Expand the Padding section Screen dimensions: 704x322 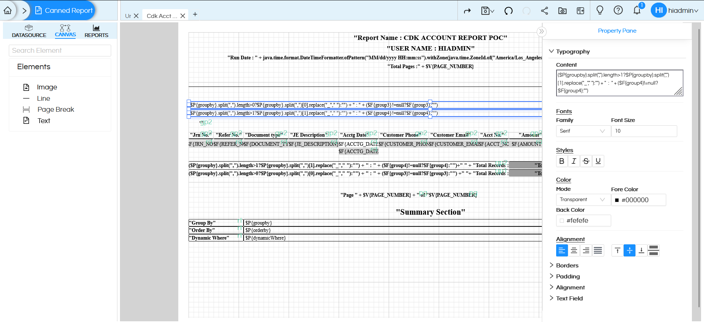pos(565,277)
